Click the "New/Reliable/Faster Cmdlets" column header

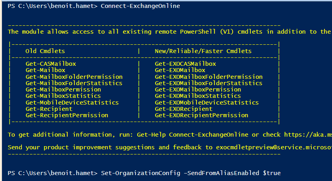[203, 51]
